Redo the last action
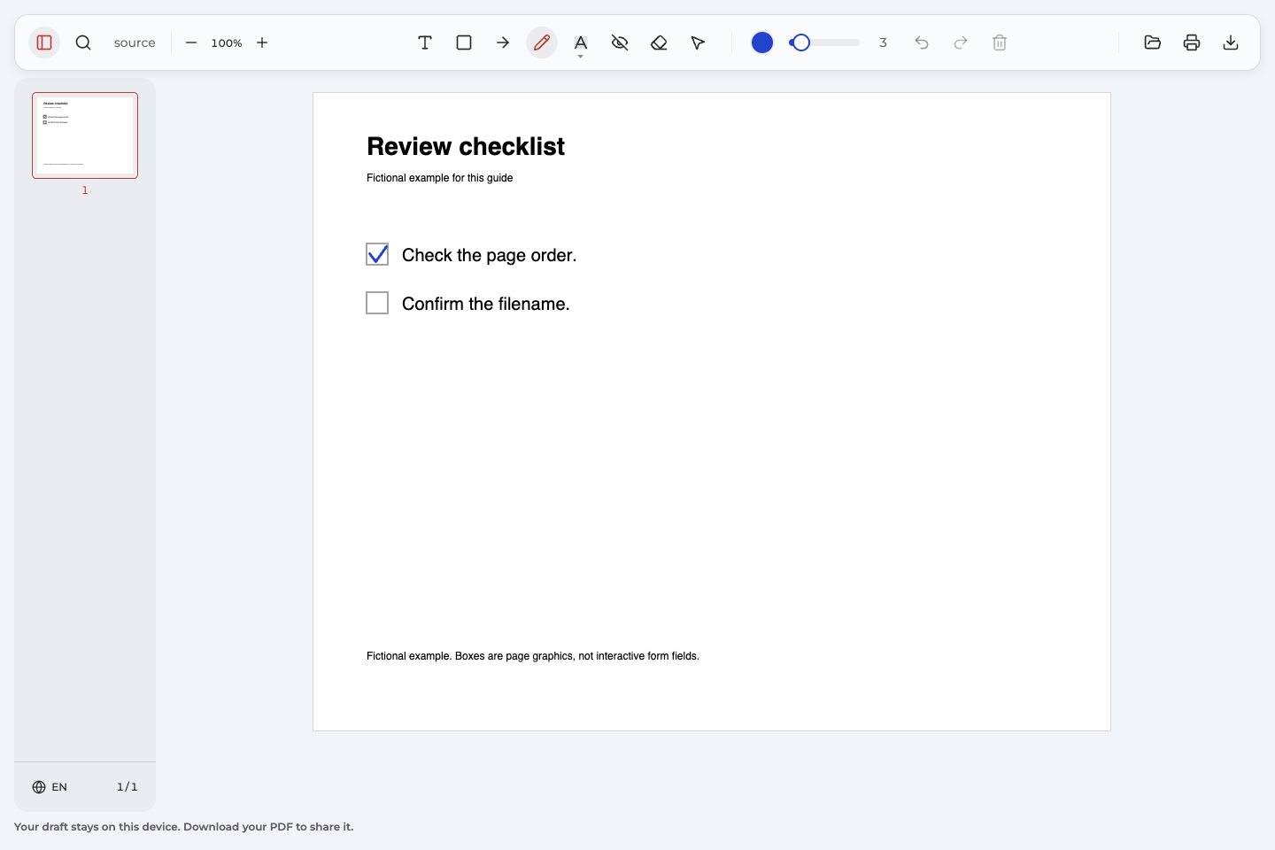1275x850 pixels. point(961,42)
